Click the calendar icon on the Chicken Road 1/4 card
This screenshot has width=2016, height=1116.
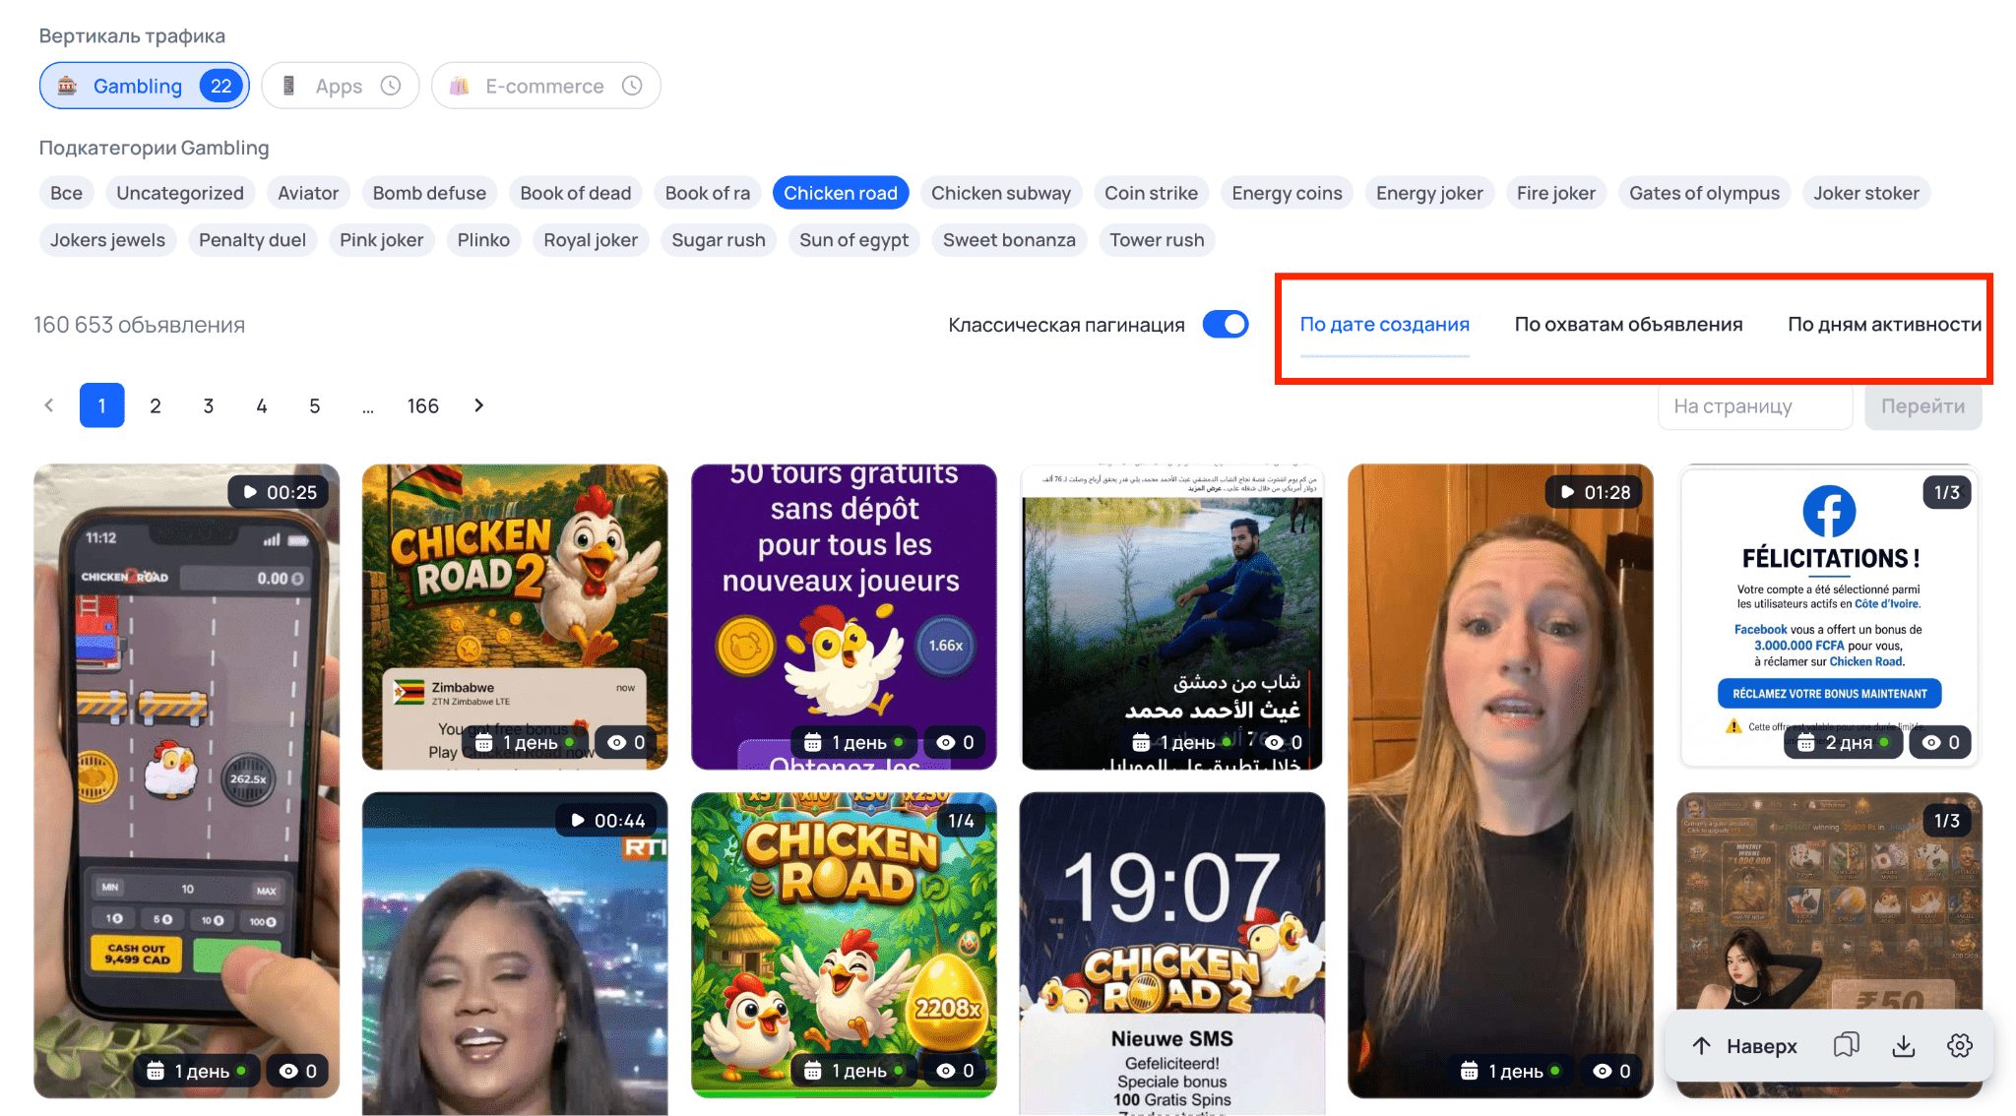tap(812, 1071)
